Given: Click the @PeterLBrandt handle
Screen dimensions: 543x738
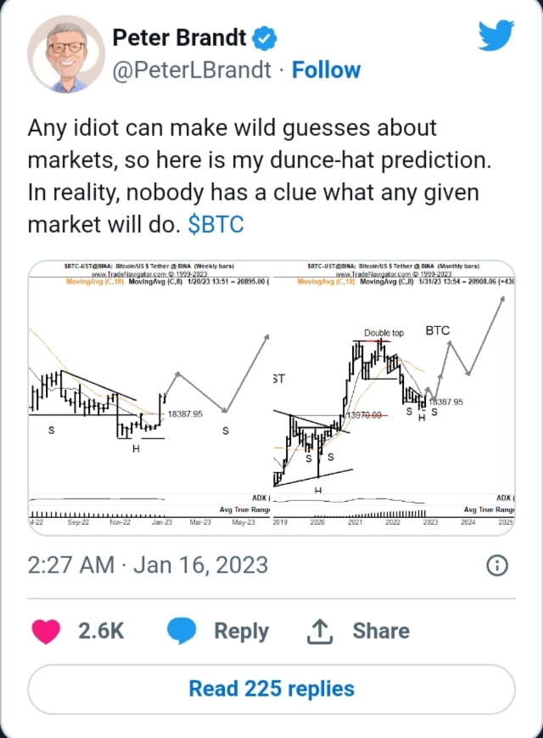Looking at the screenshot, I should (x=194, y=70).
